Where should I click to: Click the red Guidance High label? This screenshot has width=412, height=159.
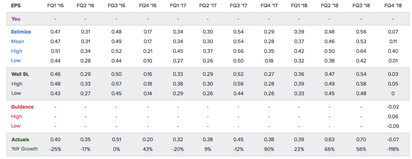click(x=16, y=116)
